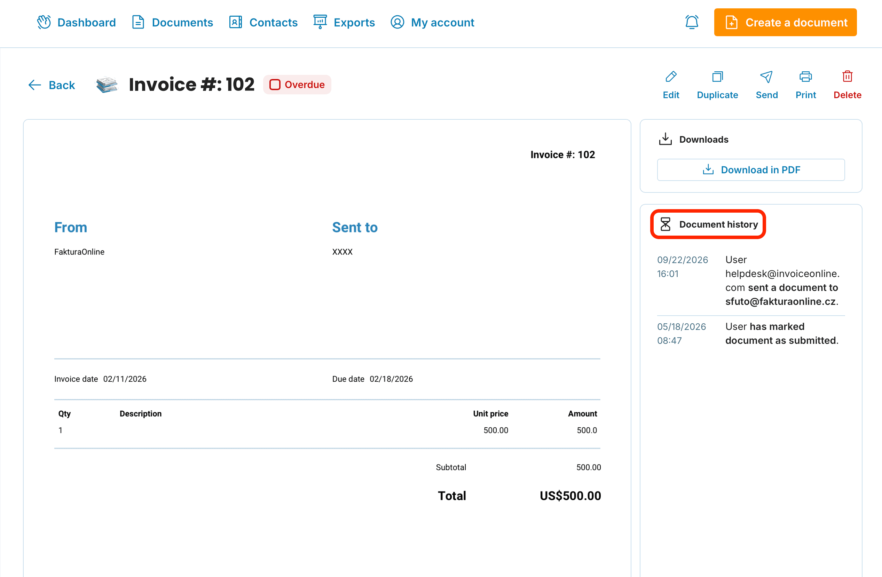Click the My account user icon
Image resolution: width=882 pixels, height=577 pixels.
click(397, 22)
